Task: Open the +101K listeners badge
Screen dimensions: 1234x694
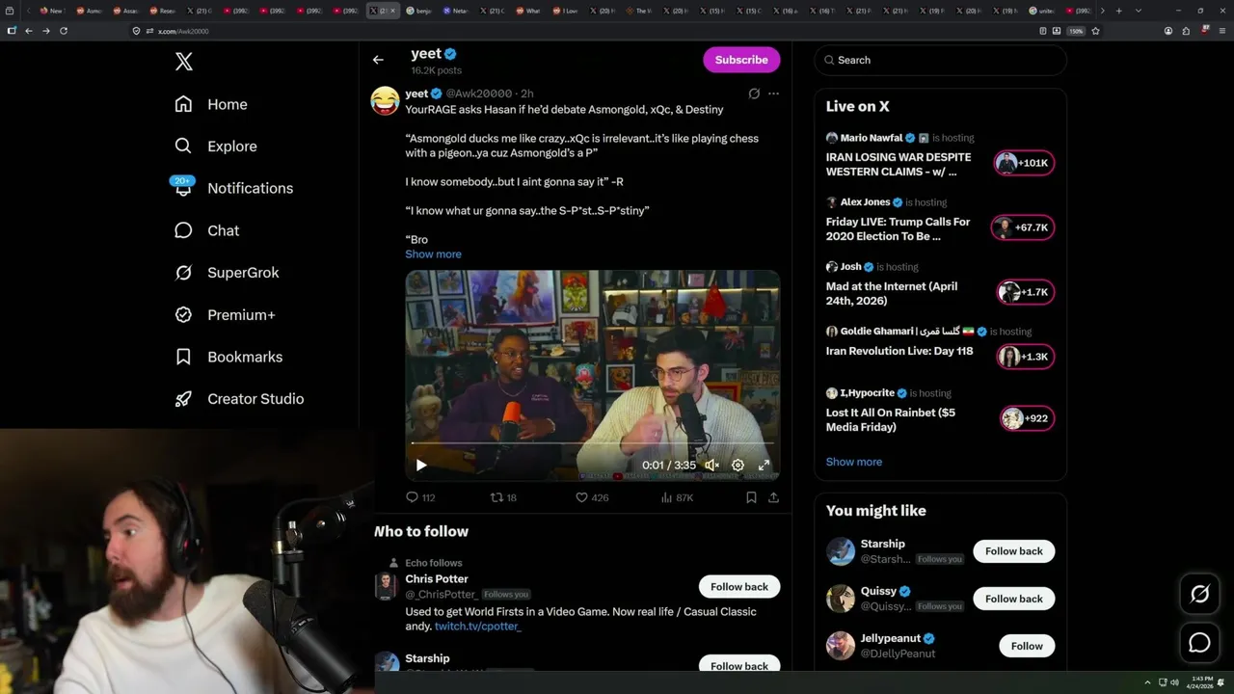Action: (x=1024, y=163)
